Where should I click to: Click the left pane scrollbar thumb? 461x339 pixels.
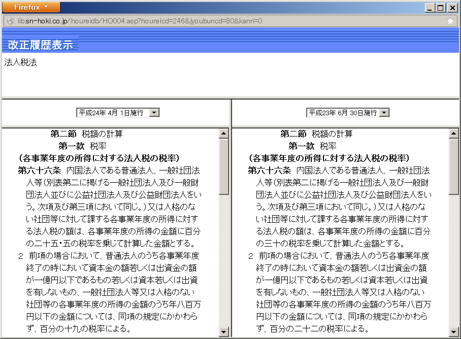pos(224,166)
